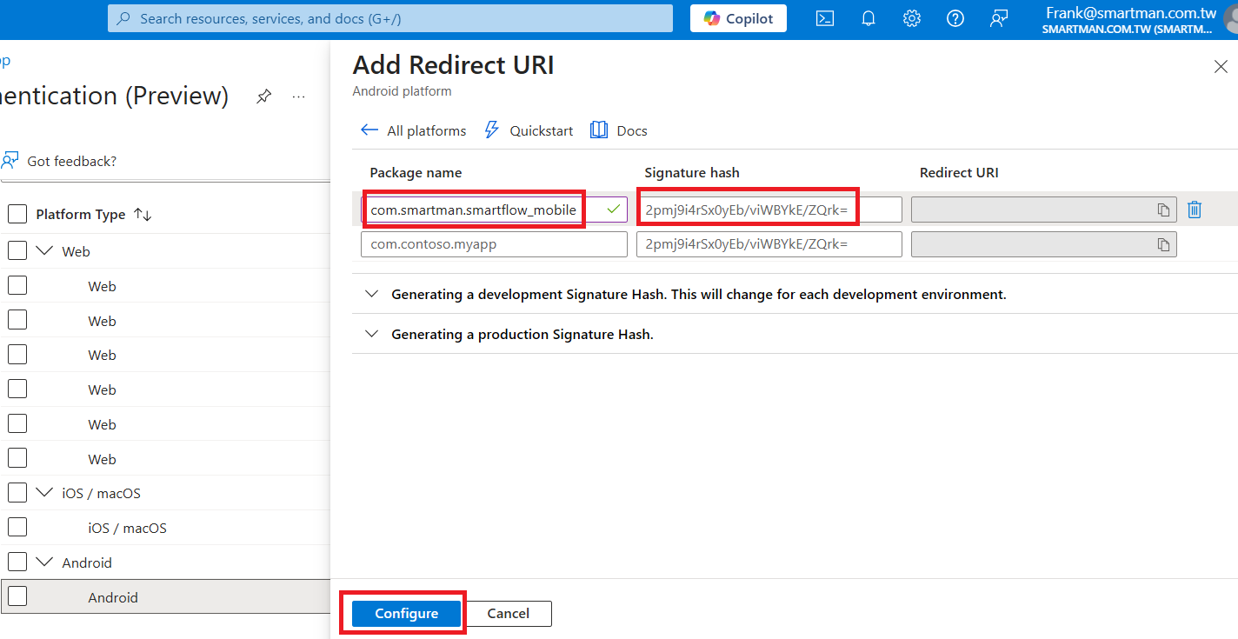Close the Add Redirect URI panel

pos(1221,67)
